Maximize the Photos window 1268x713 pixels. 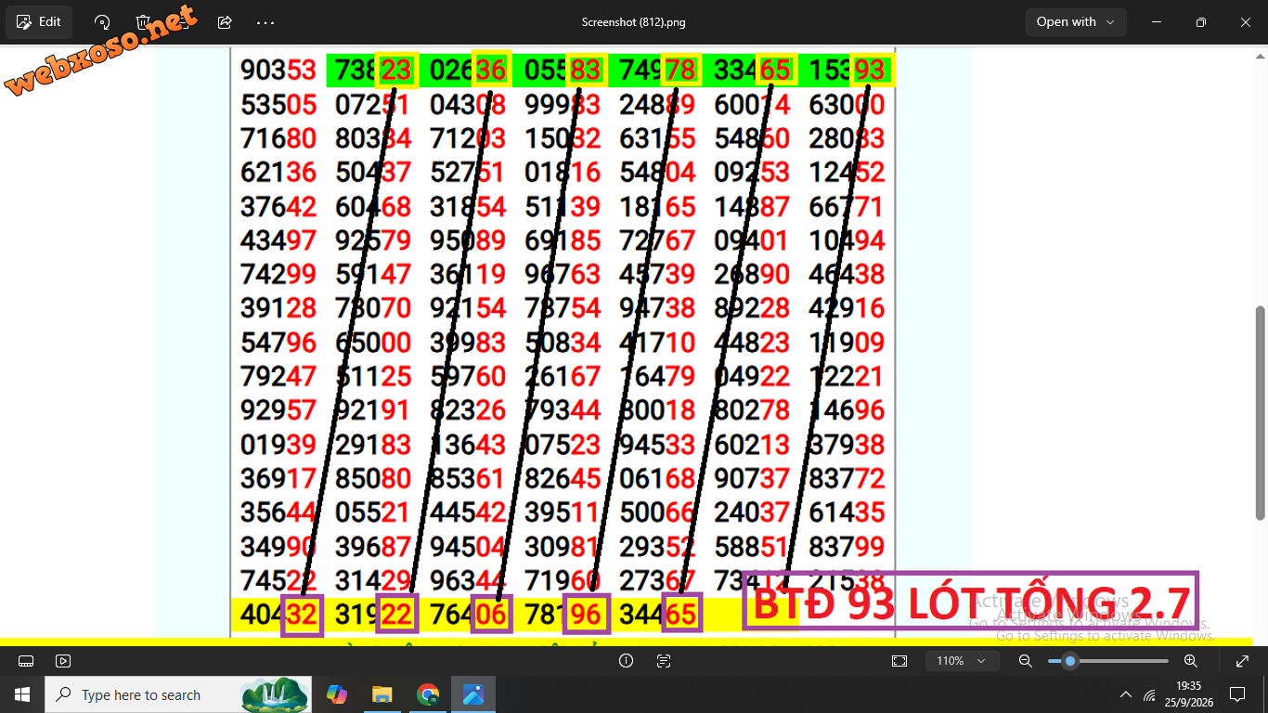pos(1200,22)
